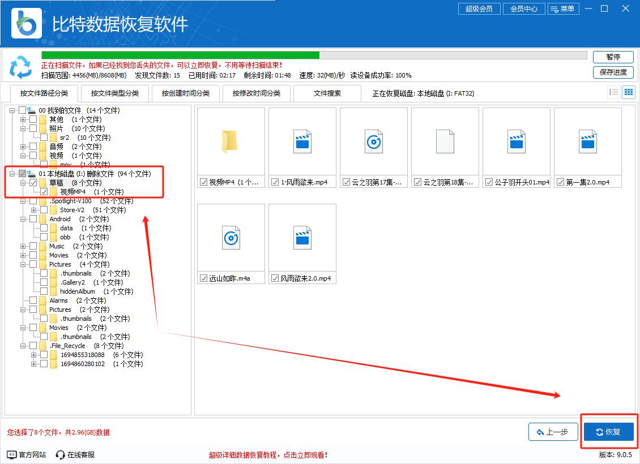Uncheck the 草稿 folder checkbox
The height and width of the screenshot is (464, 640).
click(33, 183)
